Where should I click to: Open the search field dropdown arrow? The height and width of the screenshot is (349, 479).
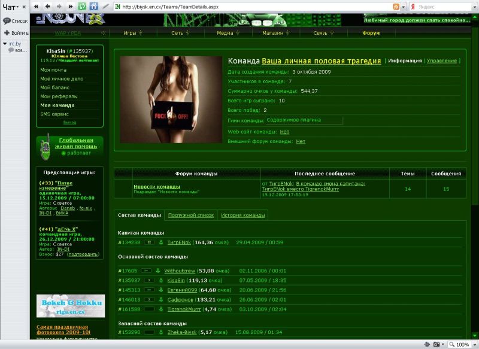[475, 7]
